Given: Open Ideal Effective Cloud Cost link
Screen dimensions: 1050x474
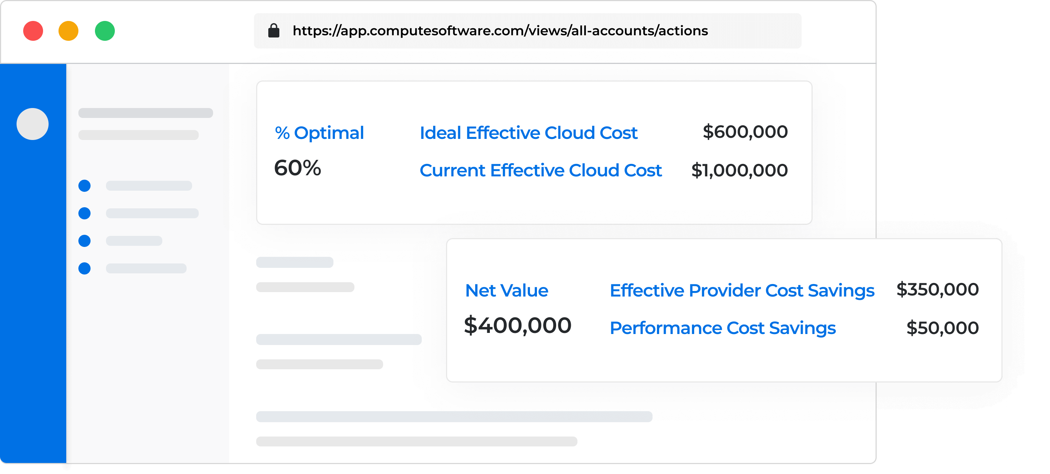Looking at the screenshot, I should [528, 133].
